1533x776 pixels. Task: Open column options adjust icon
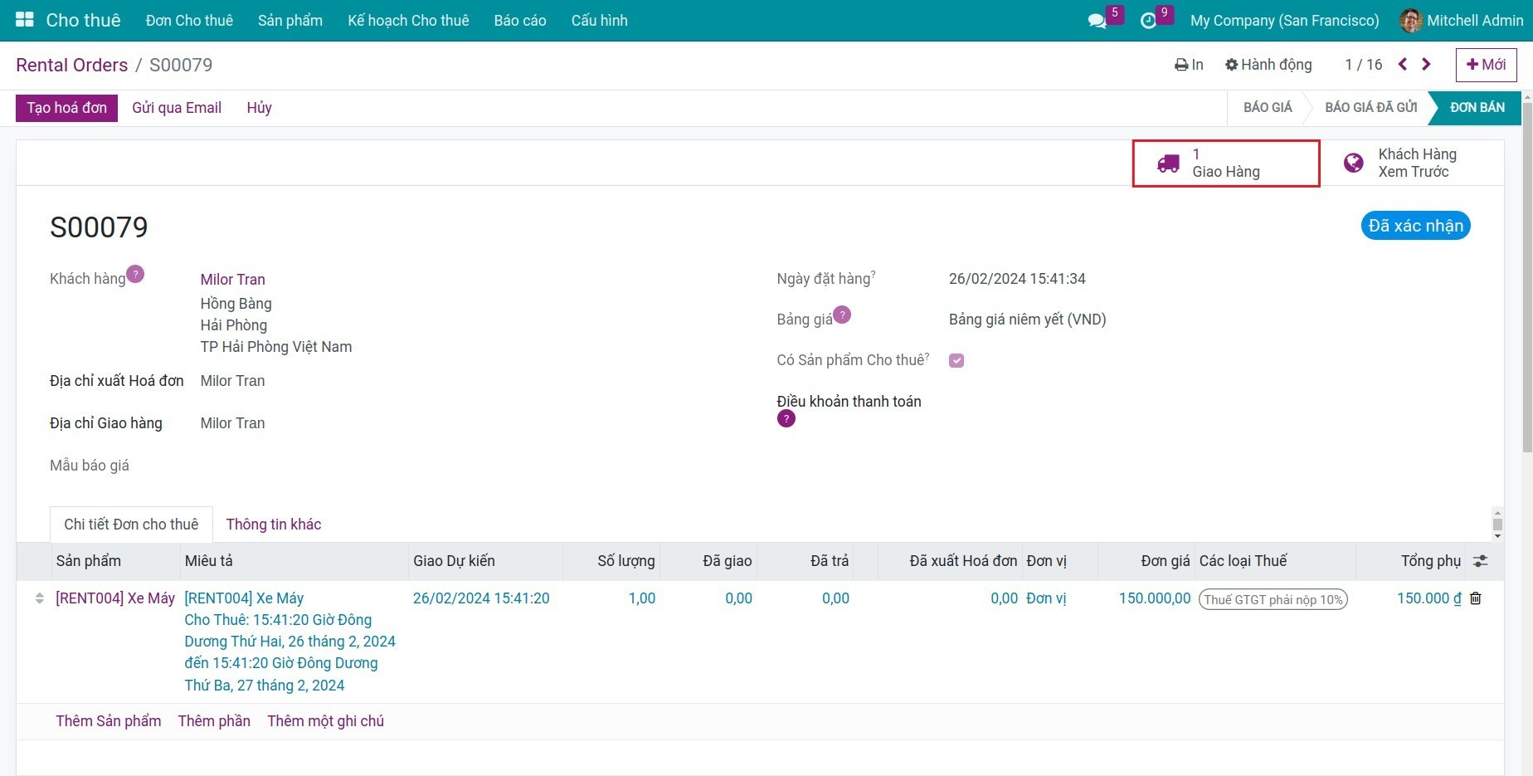point(1480,562)
